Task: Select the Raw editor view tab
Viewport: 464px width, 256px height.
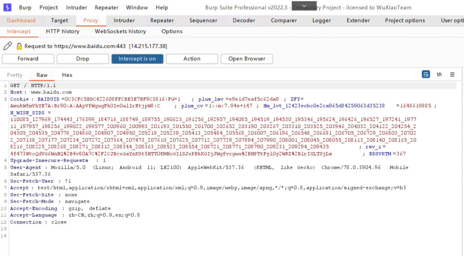Action: tap(42, 75)
